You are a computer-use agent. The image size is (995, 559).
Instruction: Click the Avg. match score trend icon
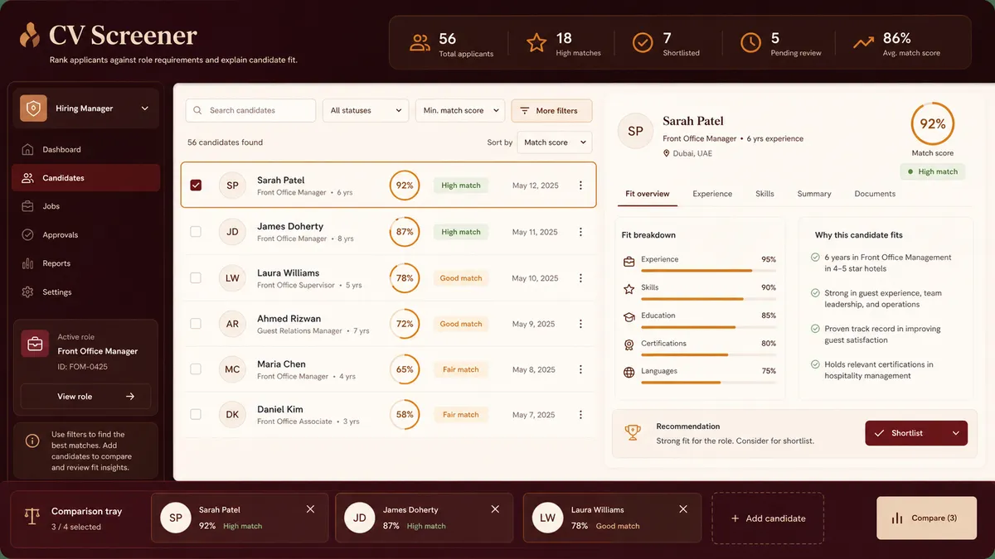tap(863, 42)
